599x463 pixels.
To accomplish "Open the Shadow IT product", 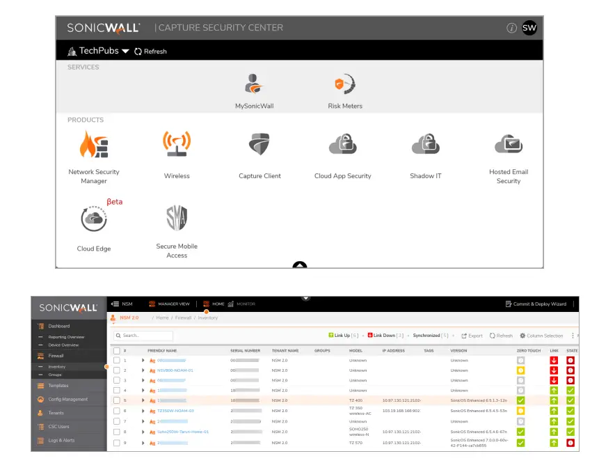I will click(425, 155).
